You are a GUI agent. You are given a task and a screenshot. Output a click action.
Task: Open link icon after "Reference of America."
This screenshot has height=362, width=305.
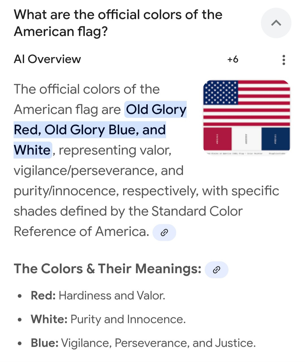click(164, 233)
